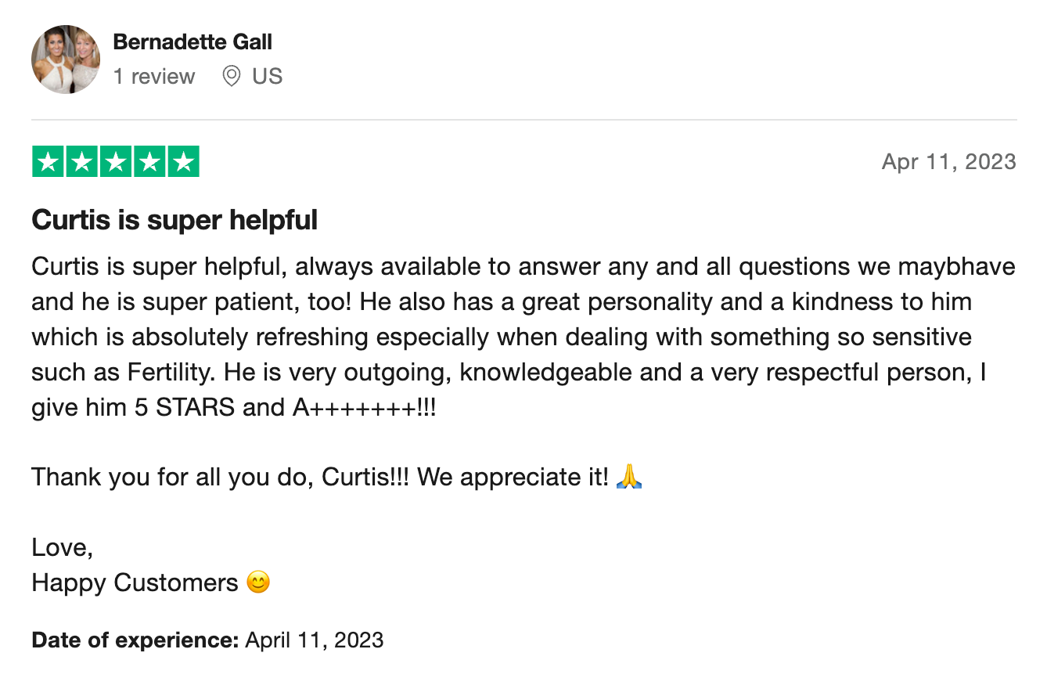Select the second green rating star
This screenshot has height=678, width=1047.
81,161
